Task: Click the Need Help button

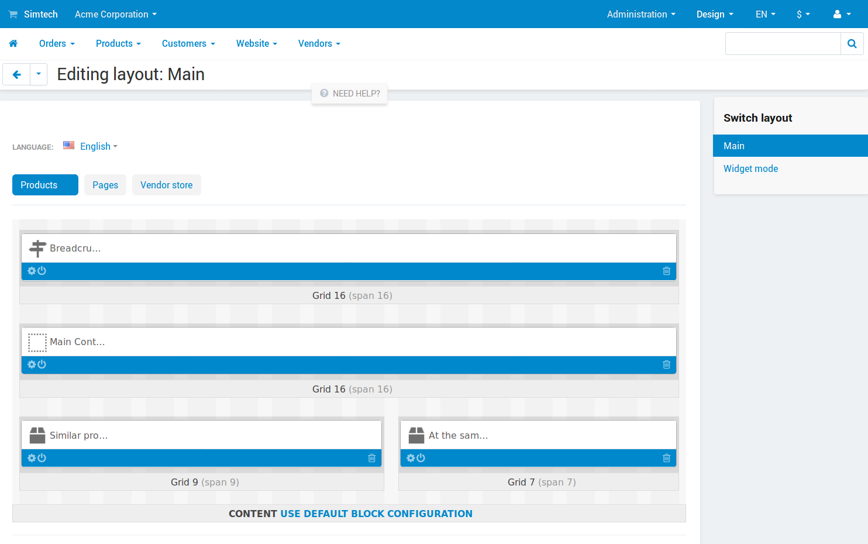Action: tap(350, 94)
